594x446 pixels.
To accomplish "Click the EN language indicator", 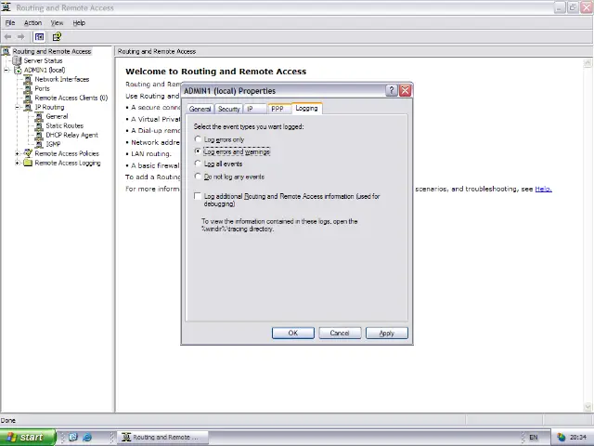I will coord(533,438).
